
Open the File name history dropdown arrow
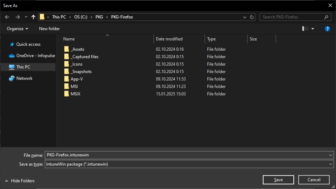[x=331, y=155]
